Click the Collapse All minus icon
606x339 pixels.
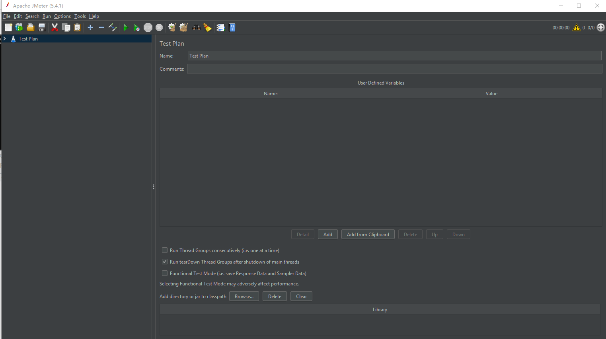click(101, 27)
